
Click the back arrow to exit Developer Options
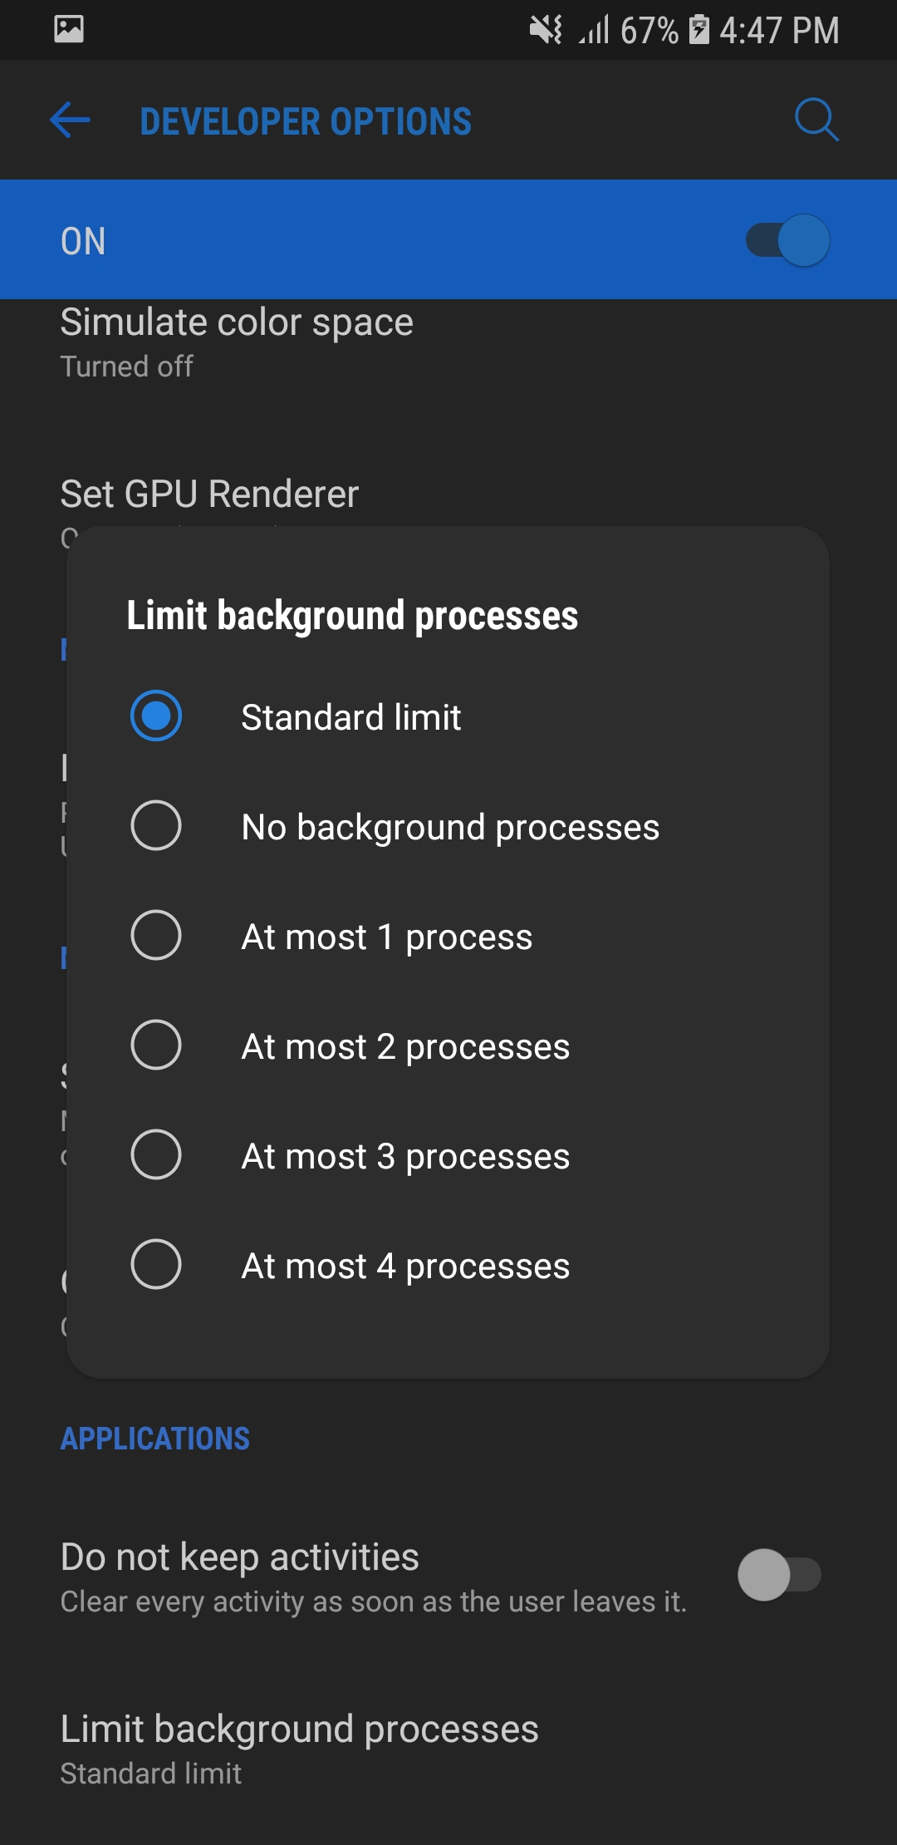click(x=70, y=120)
